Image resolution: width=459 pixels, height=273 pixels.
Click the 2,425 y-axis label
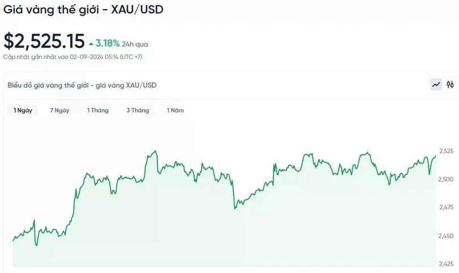[446, 264]
